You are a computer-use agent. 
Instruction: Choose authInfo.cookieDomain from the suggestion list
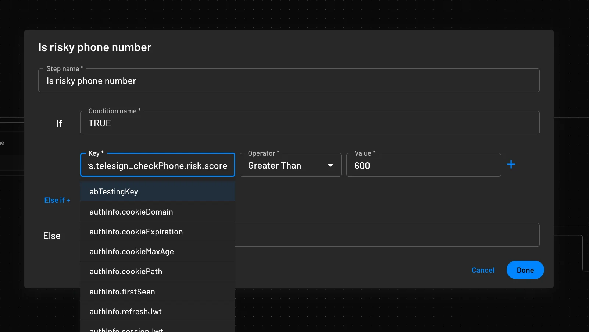(131, 212)
